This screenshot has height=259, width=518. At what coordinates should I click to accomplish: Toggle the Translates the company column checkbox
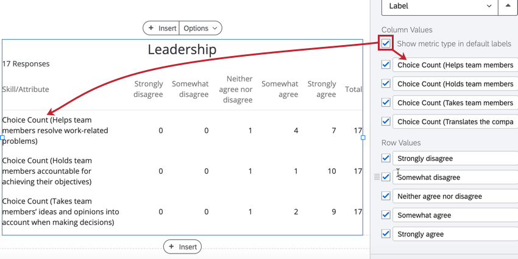click(x=386, y=121)
